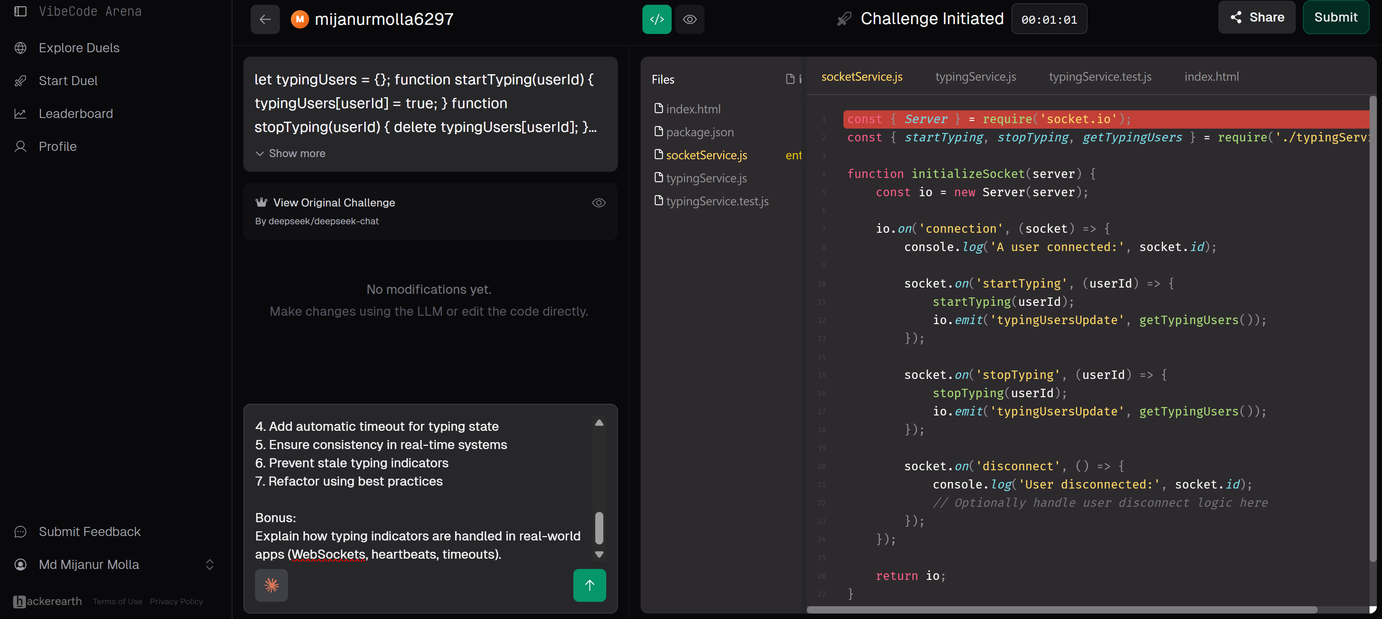1382x619 pixels.
Task: Click the crown icon beside View Original Challenge
Action: [x=261, y=202]
